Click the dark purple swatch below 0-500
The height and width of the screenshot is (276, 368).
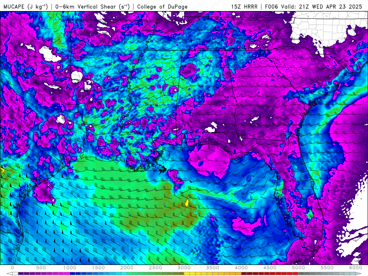pyautogui.click(x=21, y=273)
